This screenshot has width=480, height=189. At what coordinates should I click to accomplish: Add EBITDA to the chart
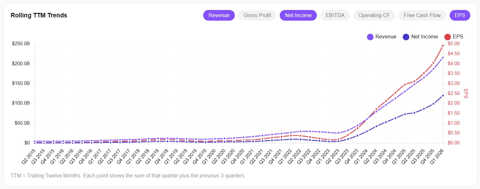335,15
